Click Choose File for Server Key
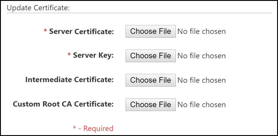 point(151,56)
